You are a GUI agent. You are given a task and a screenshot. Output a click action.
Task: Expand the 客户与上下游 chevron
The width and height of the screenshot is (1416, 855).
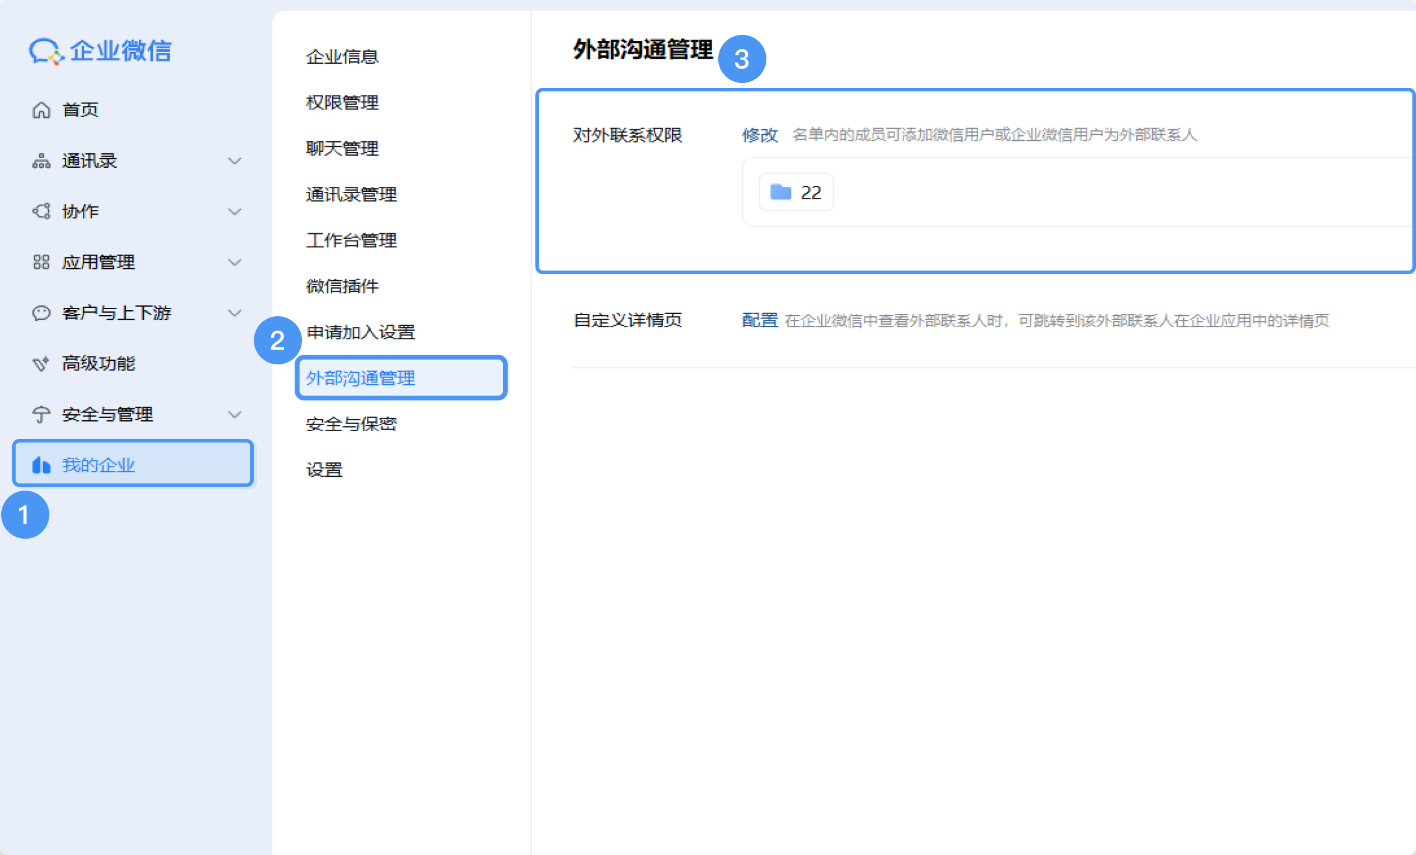235,313
